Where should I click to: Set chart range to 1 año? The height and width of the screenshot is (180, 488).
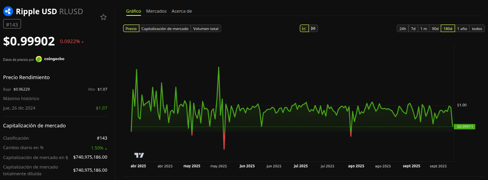(462, 28)
